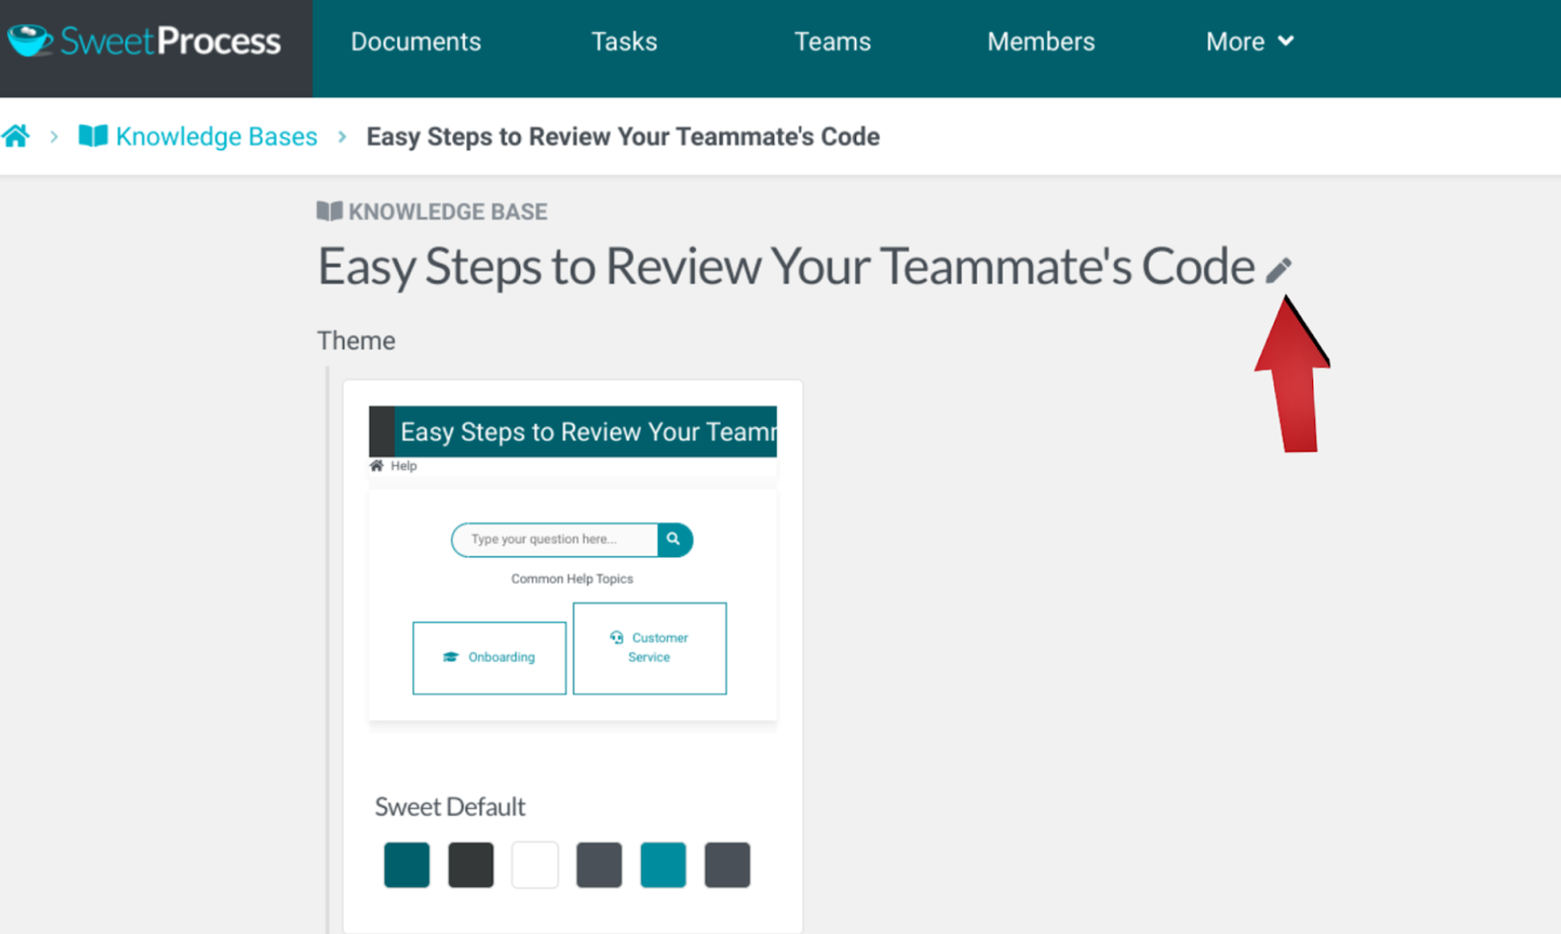
Task: Click the Help link in preview
Action: point(403,466)
